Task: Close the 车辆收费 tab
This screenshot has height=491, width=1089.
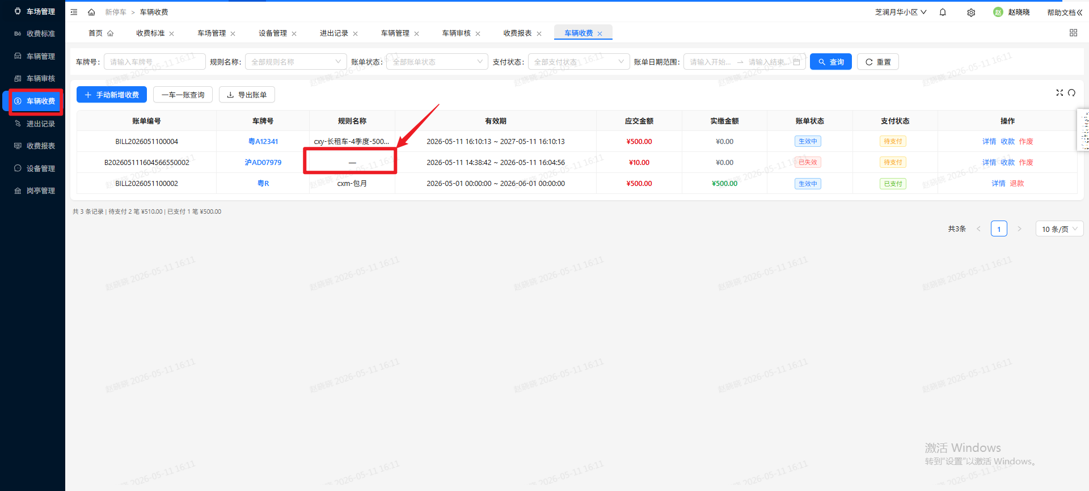Action: coord(600,33)
